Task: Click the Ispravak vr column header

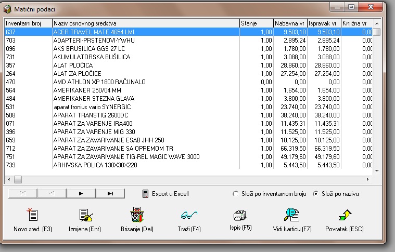Action: click(x=324, y=23)
